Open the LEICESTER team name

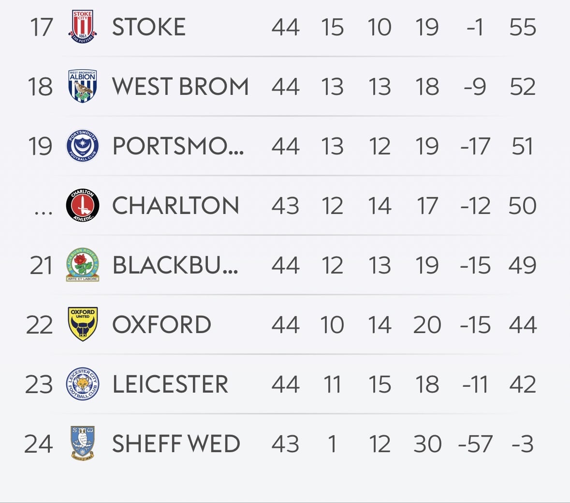[x=170, y=384]
